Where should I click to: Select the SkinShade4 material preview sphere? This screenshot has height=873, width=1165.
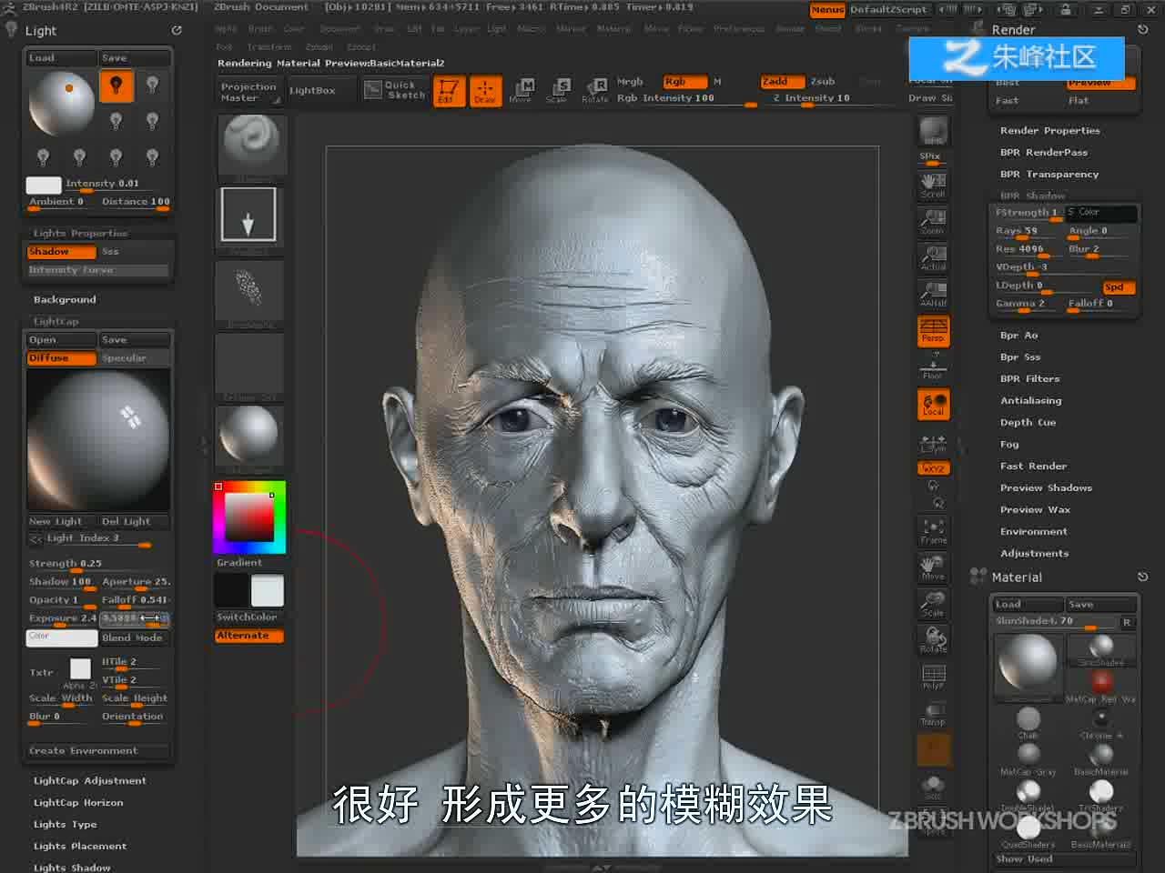coord(1028,664)
